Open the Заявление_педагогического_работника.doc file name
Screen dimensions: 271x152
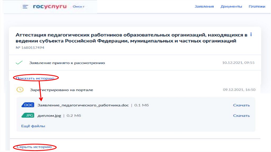point(83,105)
